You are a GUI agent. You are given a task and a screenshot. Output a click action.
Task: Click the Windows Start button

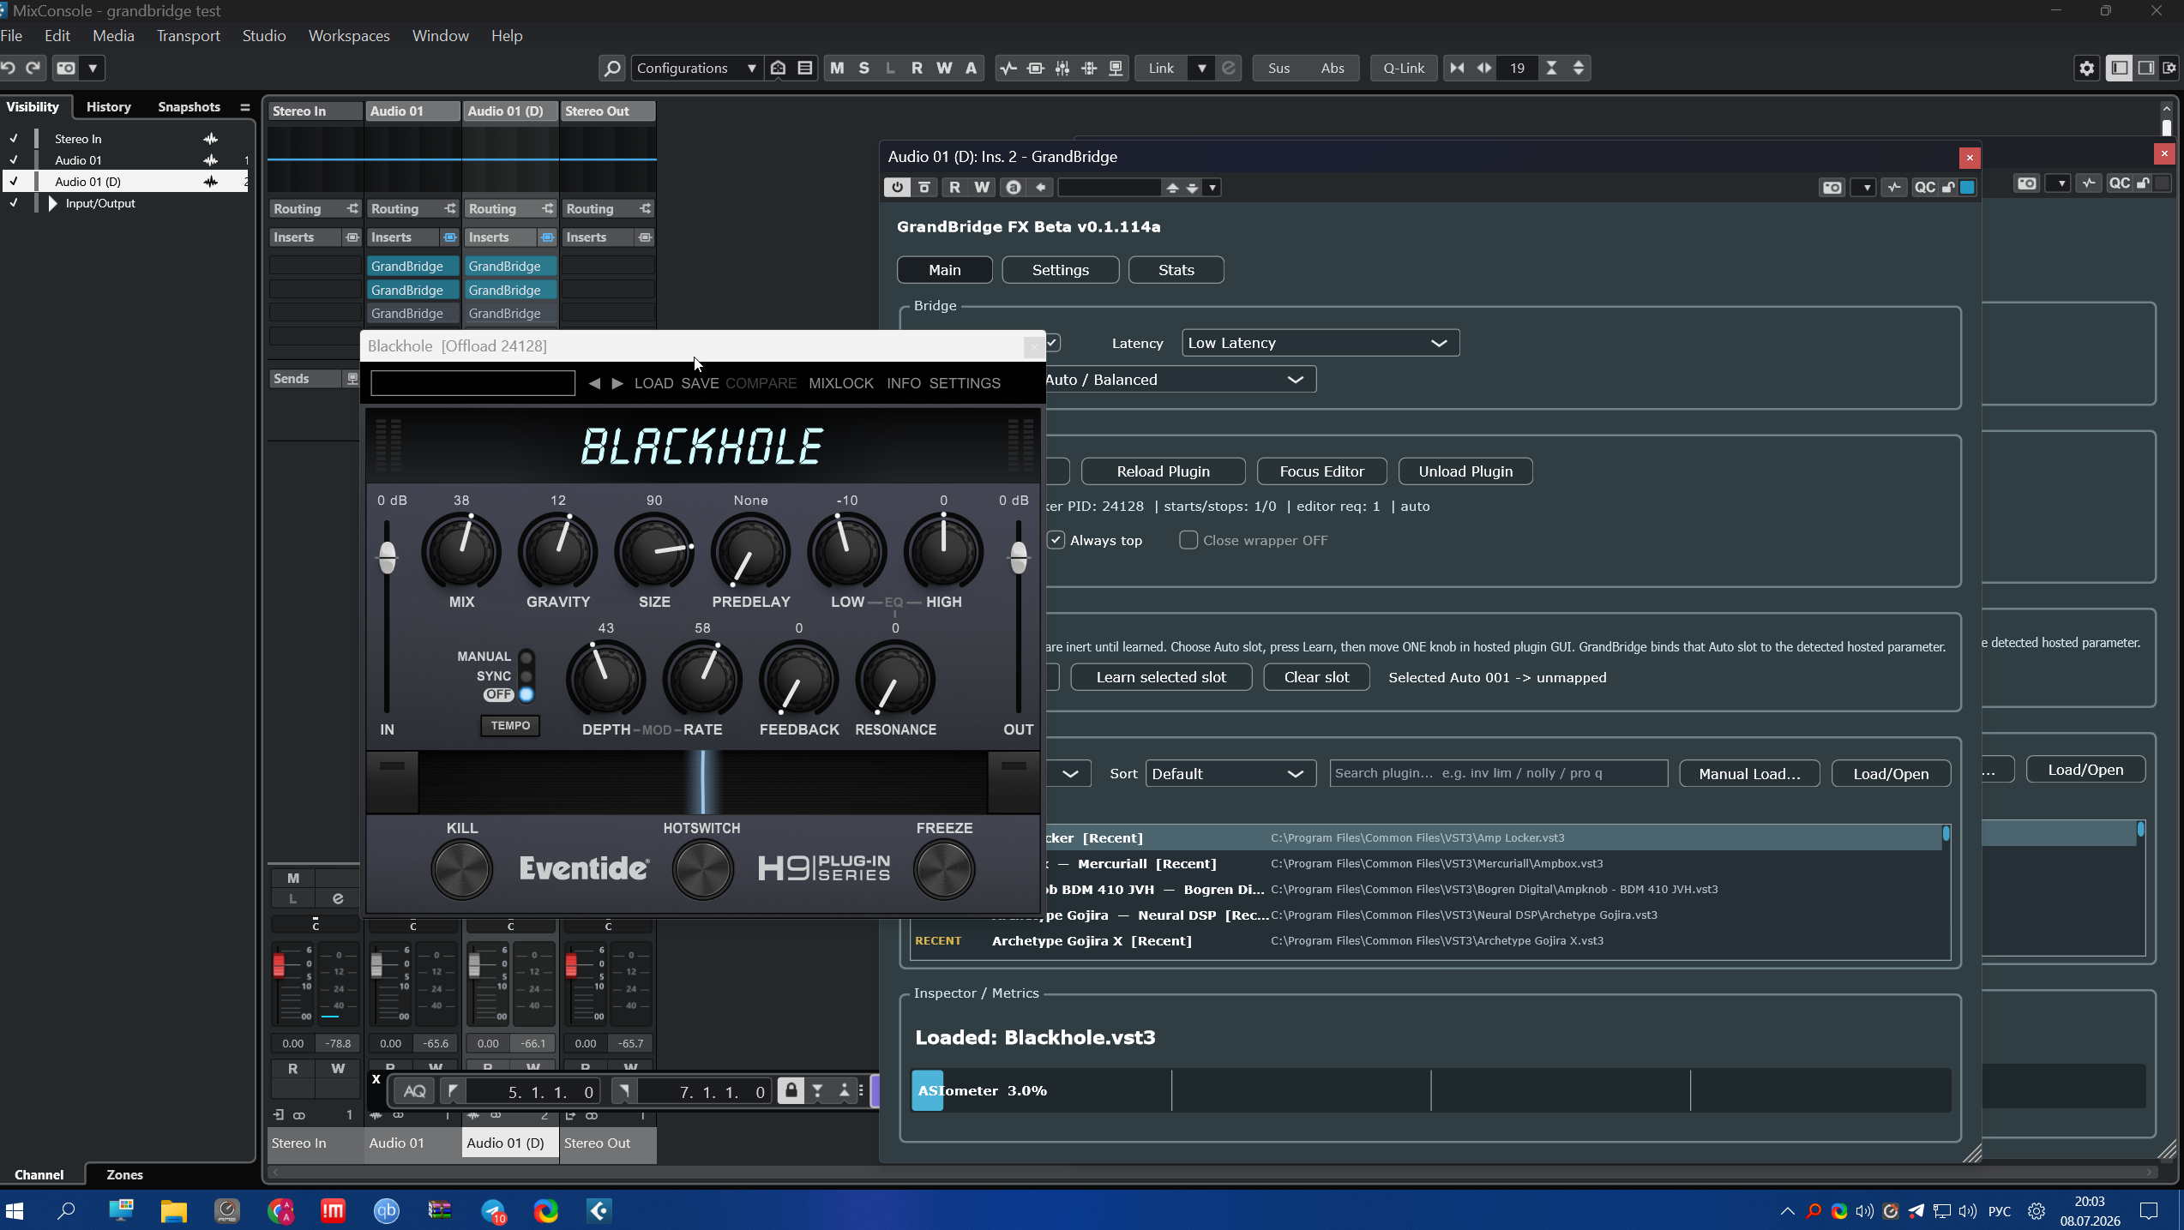point(15,1210)
